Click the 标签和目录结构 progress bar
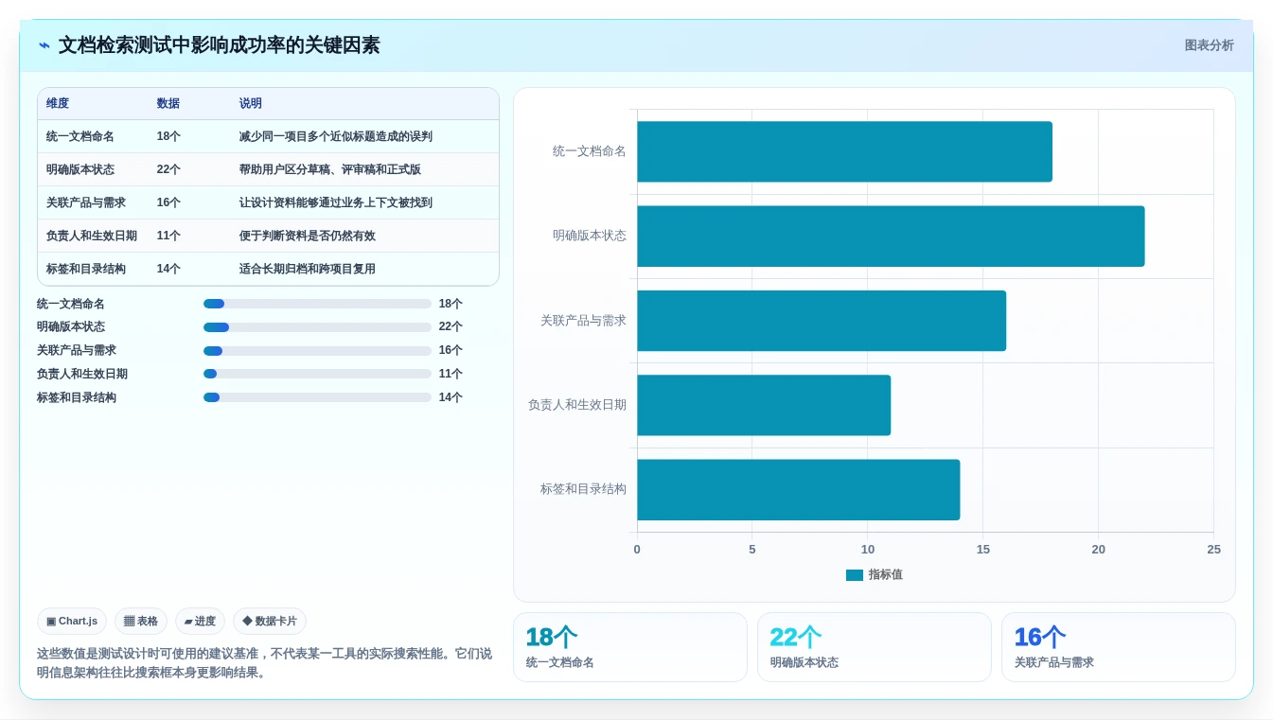1273x720 pixels. pyautogui.click(x=317, y=397)
